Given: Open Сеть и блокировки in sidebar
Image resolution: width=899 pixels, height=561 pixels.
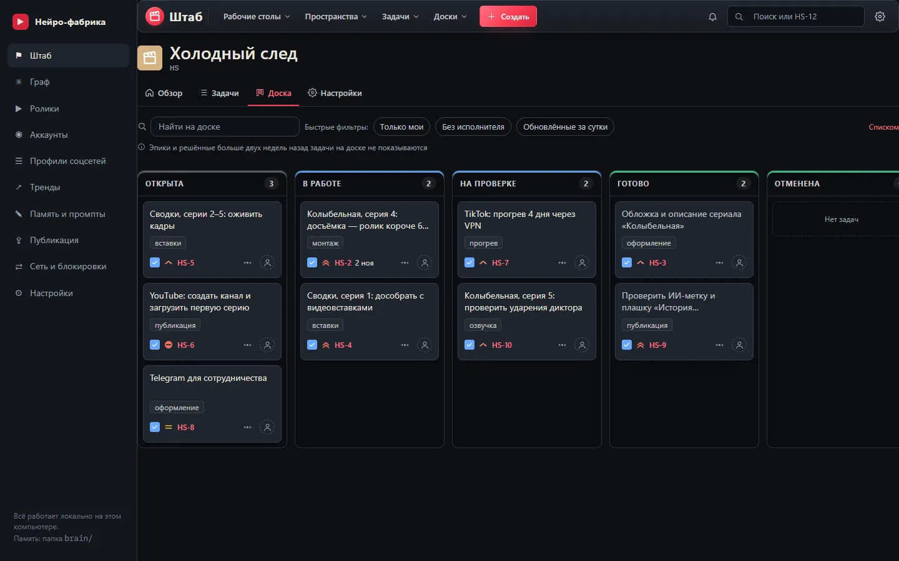Looking at the screenshot, I should pos(68,267).
